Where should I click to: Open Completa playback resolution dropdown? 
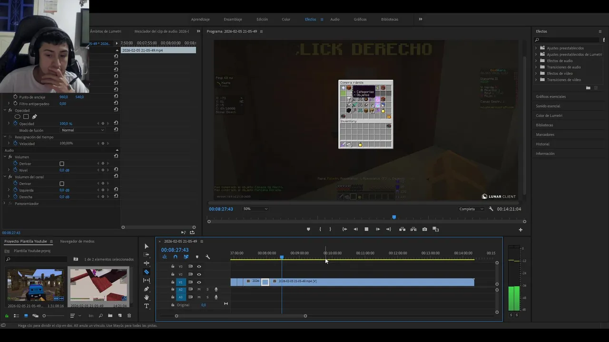pos(471,209)
